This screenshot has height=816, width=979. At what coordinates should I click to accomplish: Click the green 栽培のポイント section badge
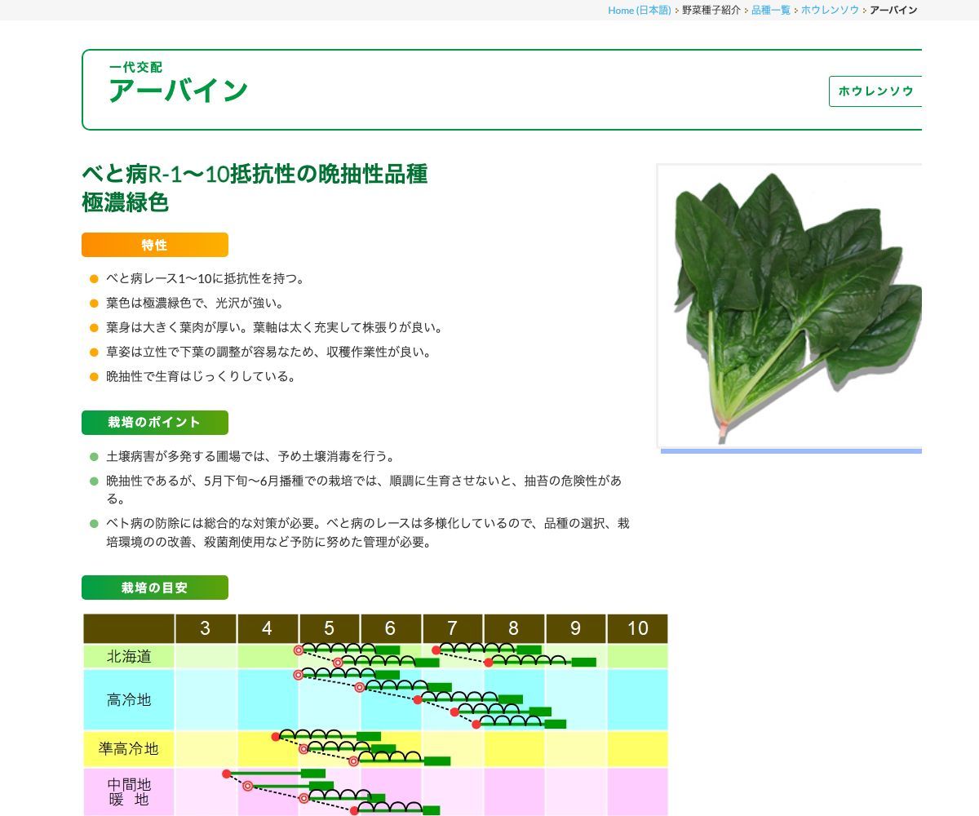click(x=154, y=422)
